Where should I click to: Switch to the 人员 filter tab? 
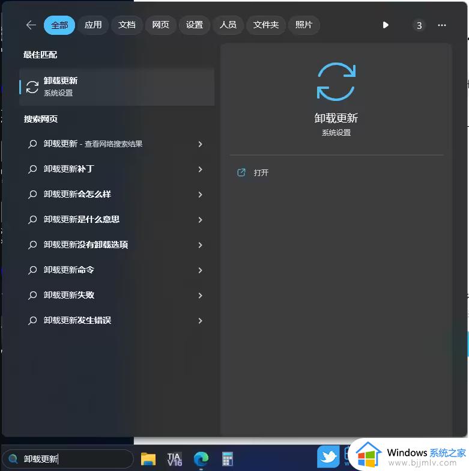click(x=228, y=25)
